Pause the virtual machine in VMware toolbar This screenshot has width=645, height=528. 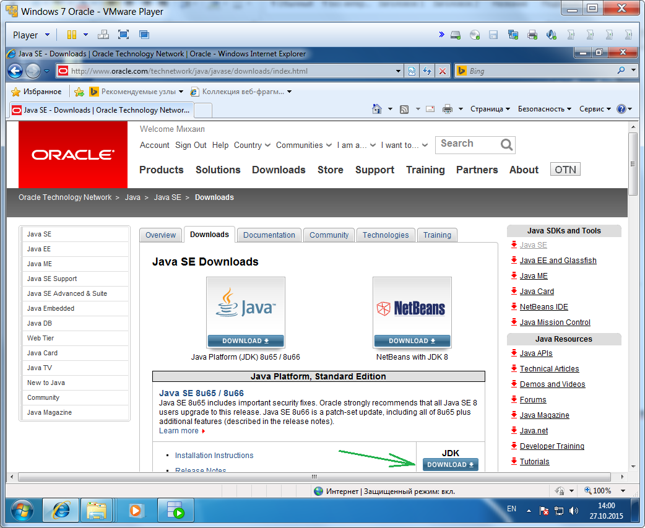coord(72,35)
